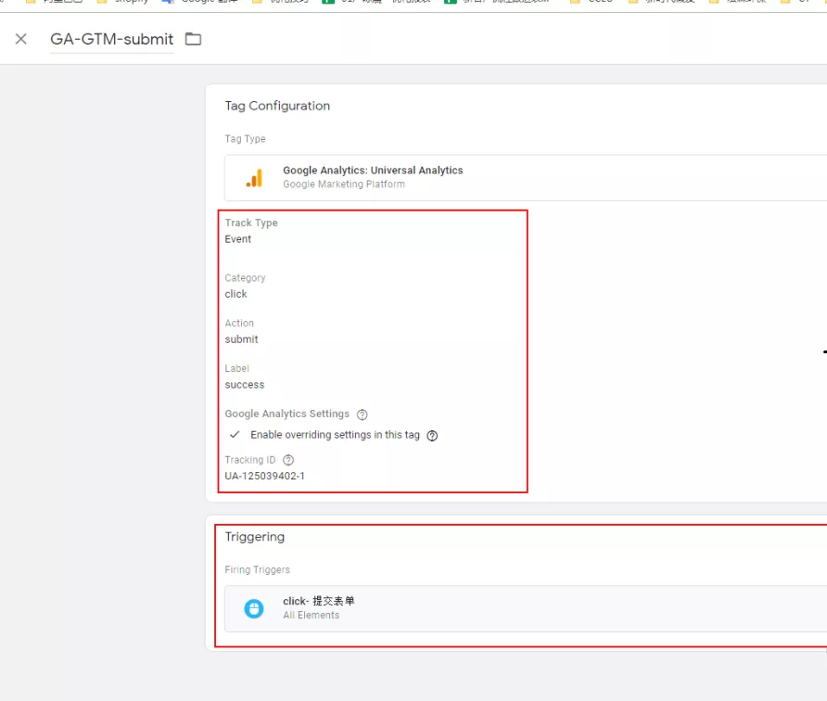Image resolution: width=827 pixels, height=701 pixels.
Task: Click the 'Google Marketing Platform' subtitle
Action: tap(344, 185)
